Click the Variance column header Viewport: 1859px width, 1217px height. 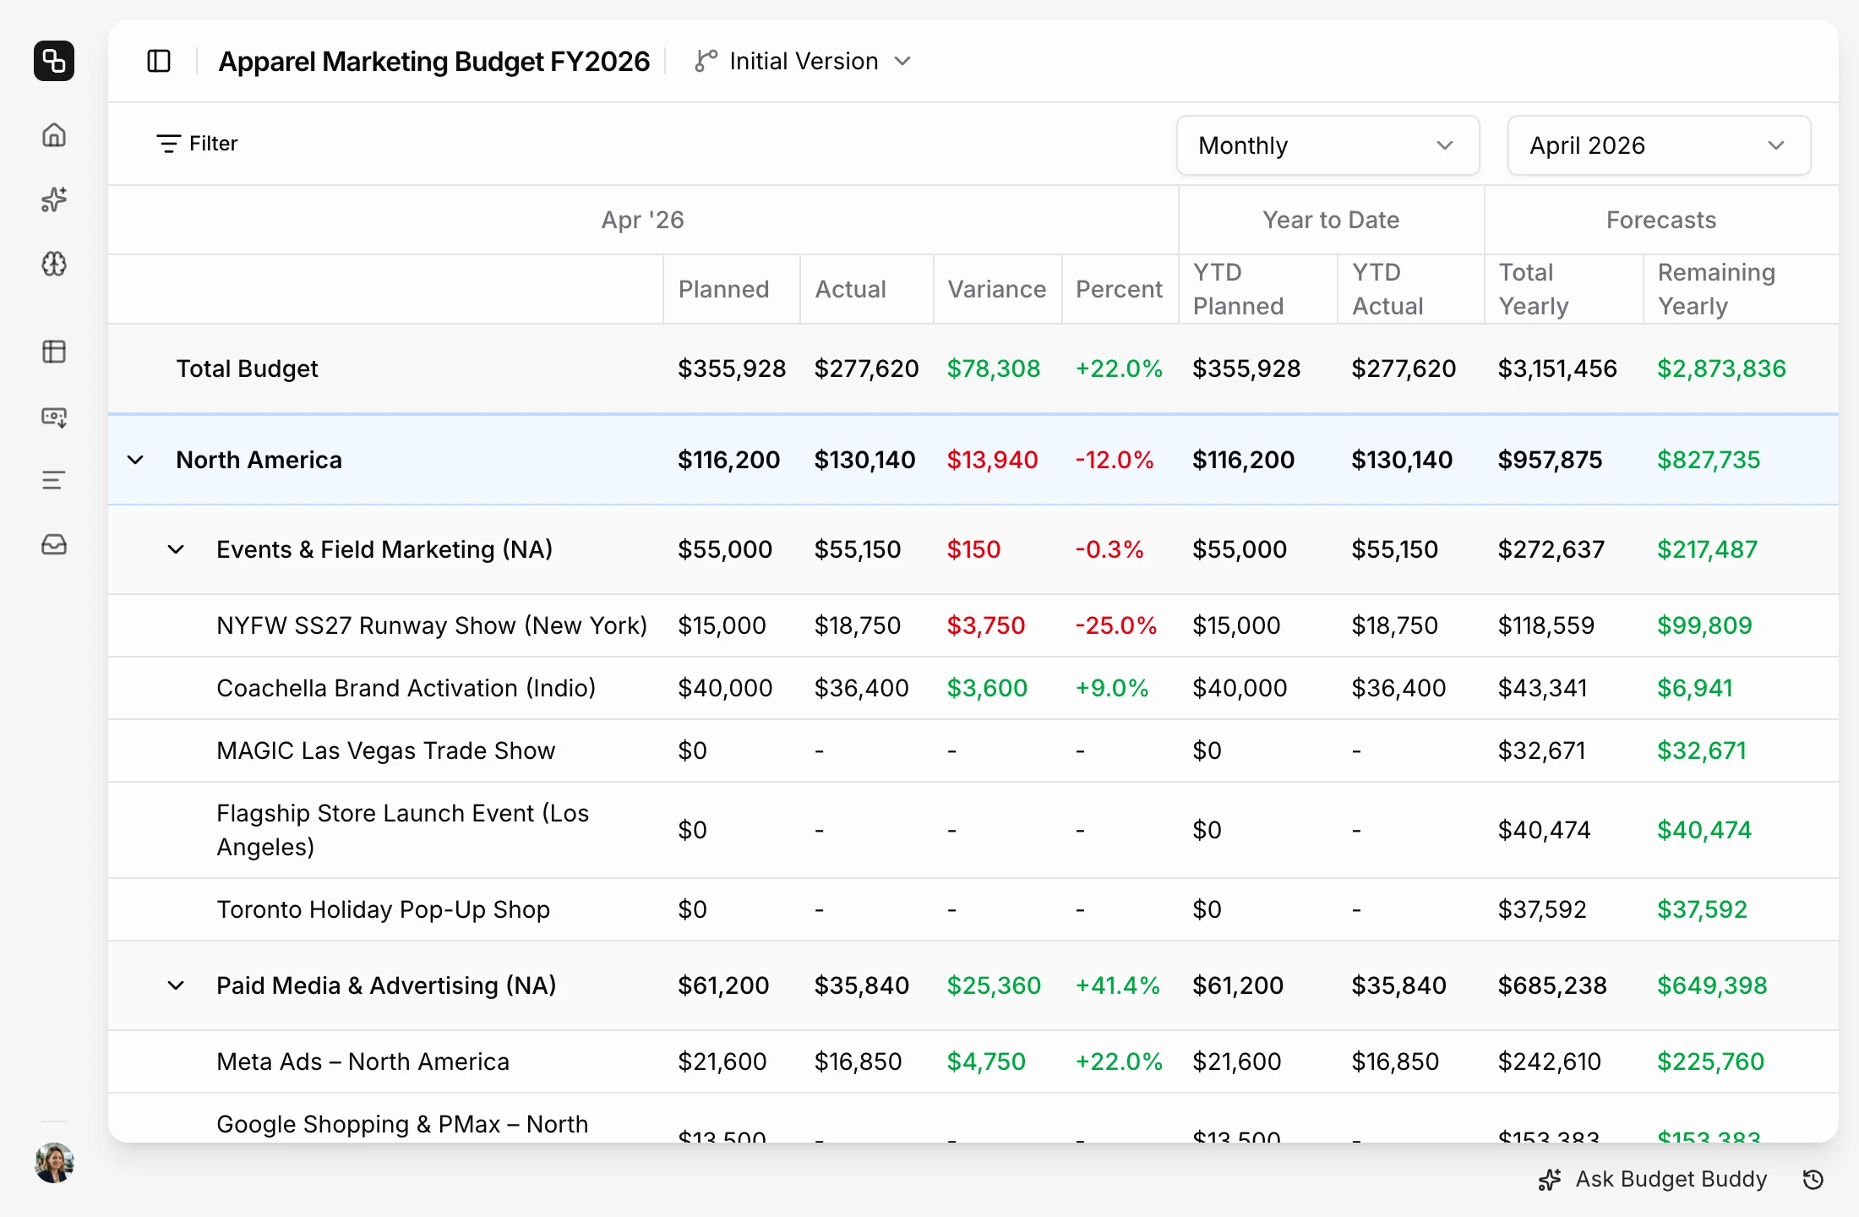pyautogui.click(x=996, y=289)
